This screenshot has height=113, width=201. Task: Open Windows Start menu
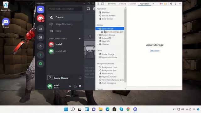click(66, 109)
